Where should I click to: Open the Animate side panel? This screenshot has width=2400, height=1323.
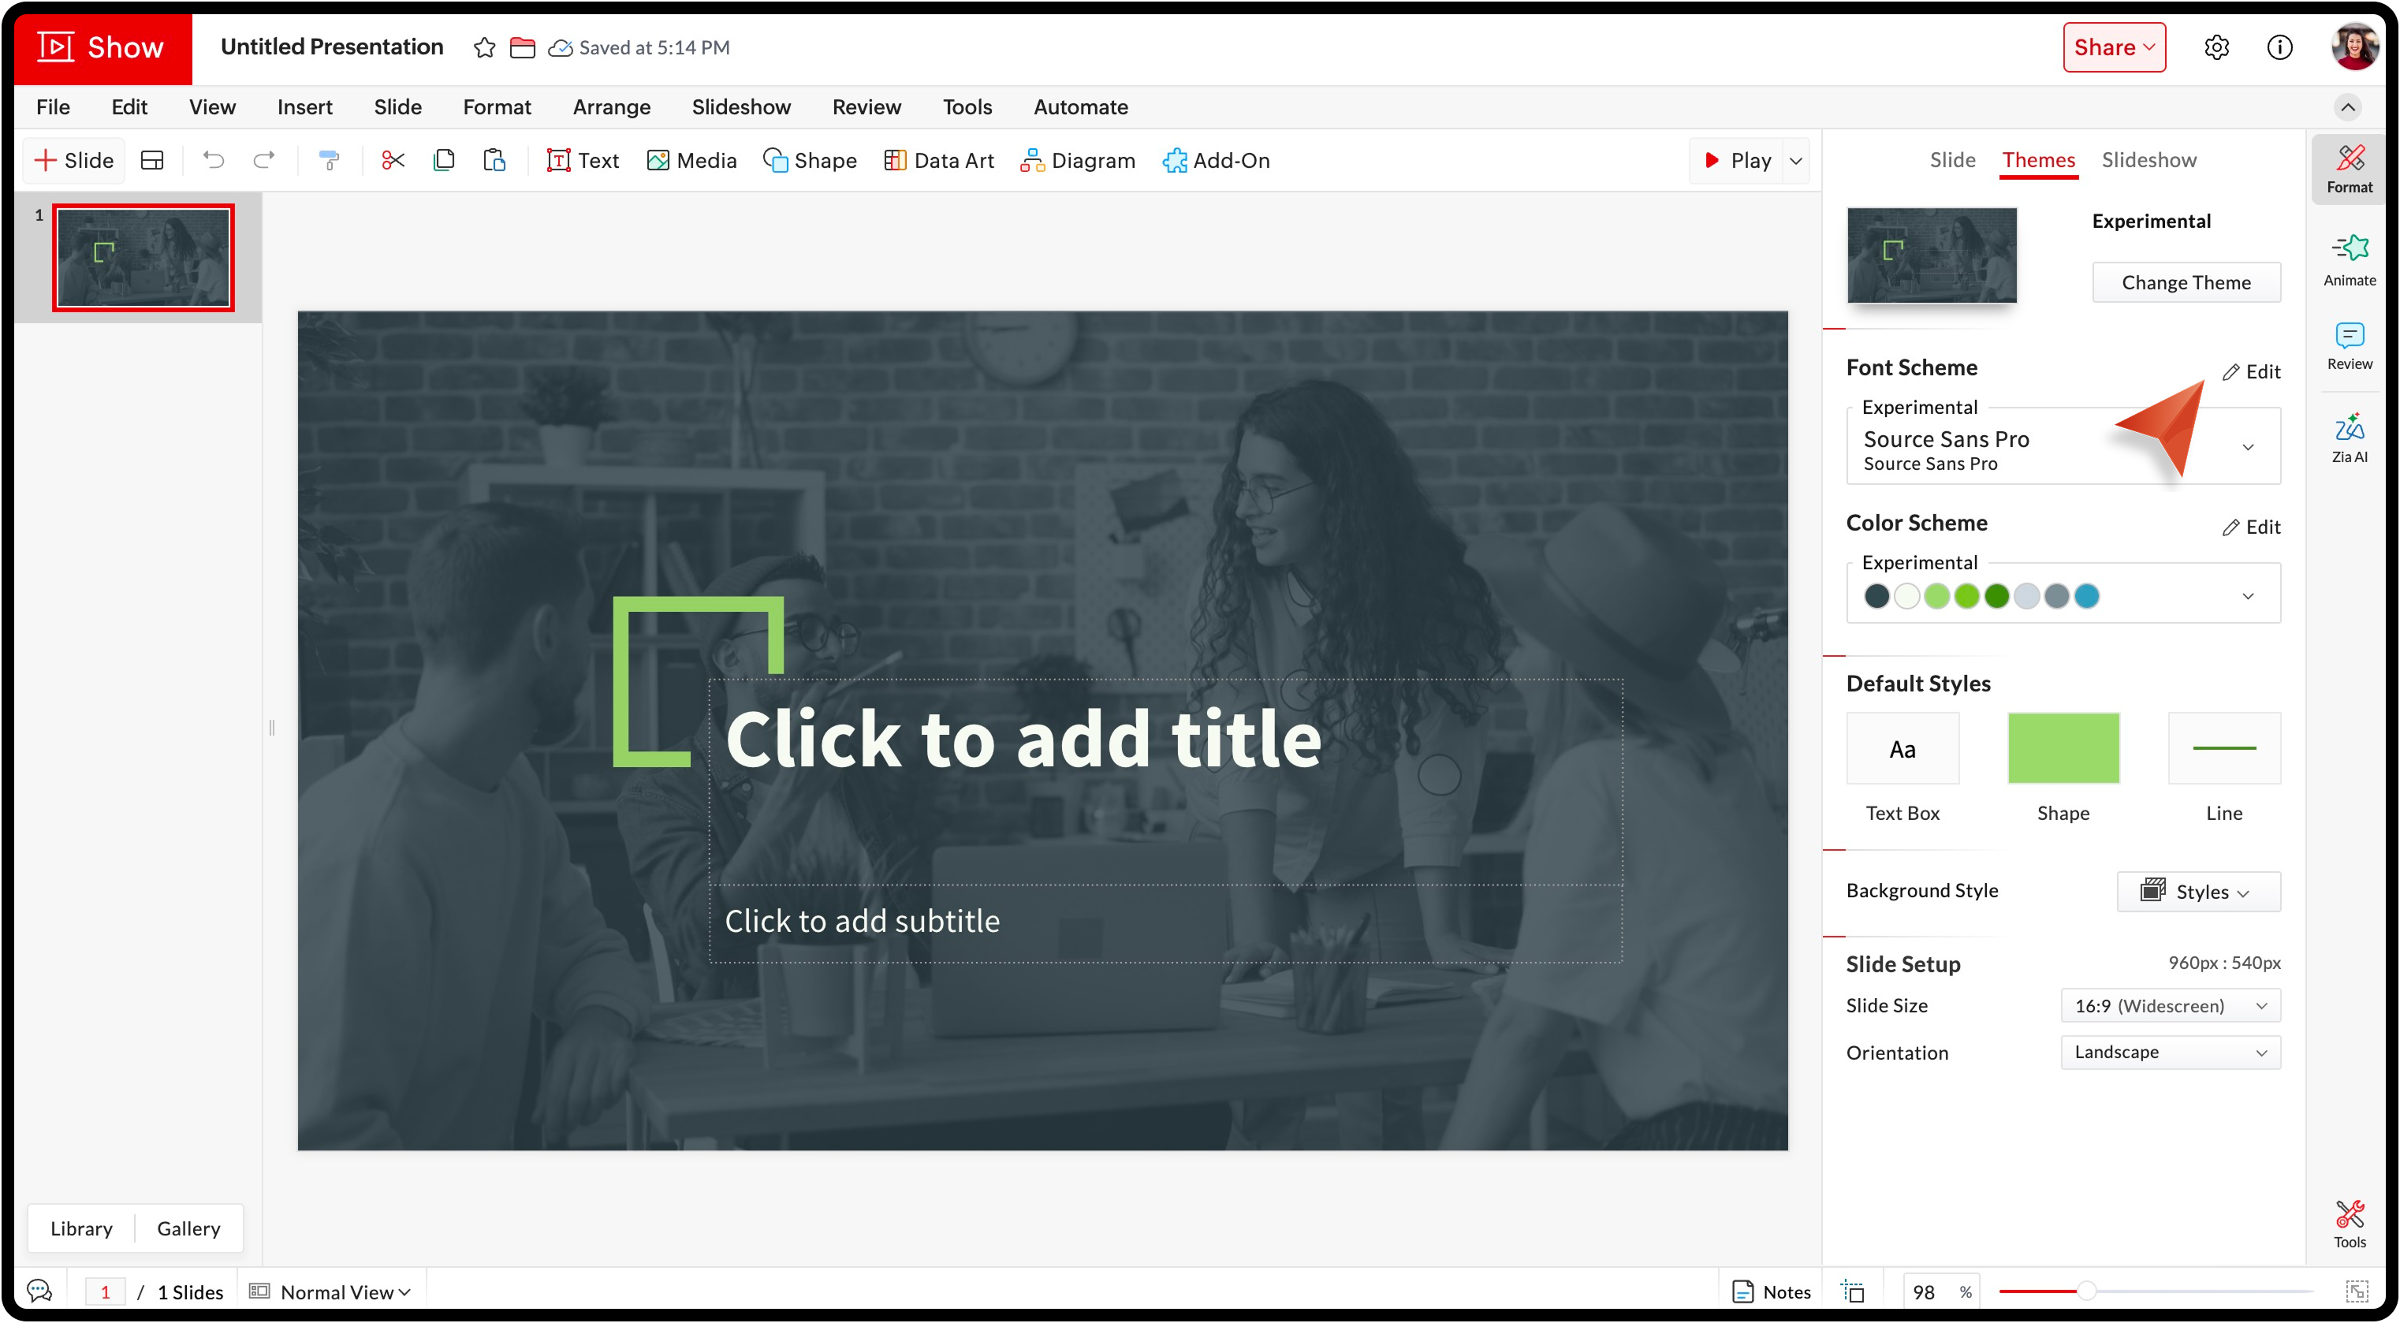2349,260
